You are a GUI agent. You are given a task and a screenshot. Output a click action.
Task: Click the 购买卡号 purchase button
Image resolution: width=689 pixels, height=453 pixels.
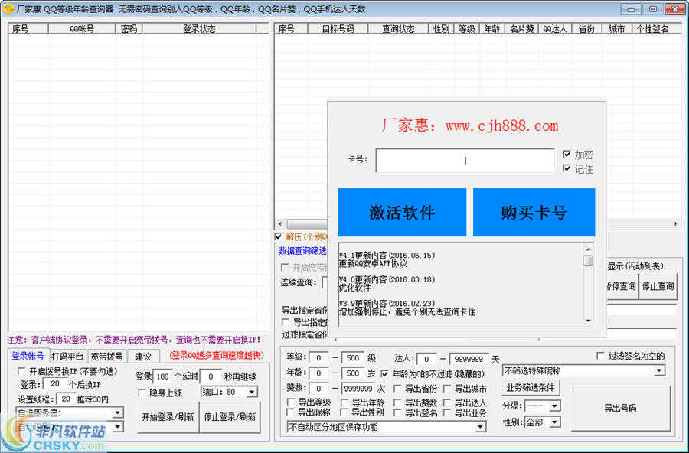coord(534,213)
